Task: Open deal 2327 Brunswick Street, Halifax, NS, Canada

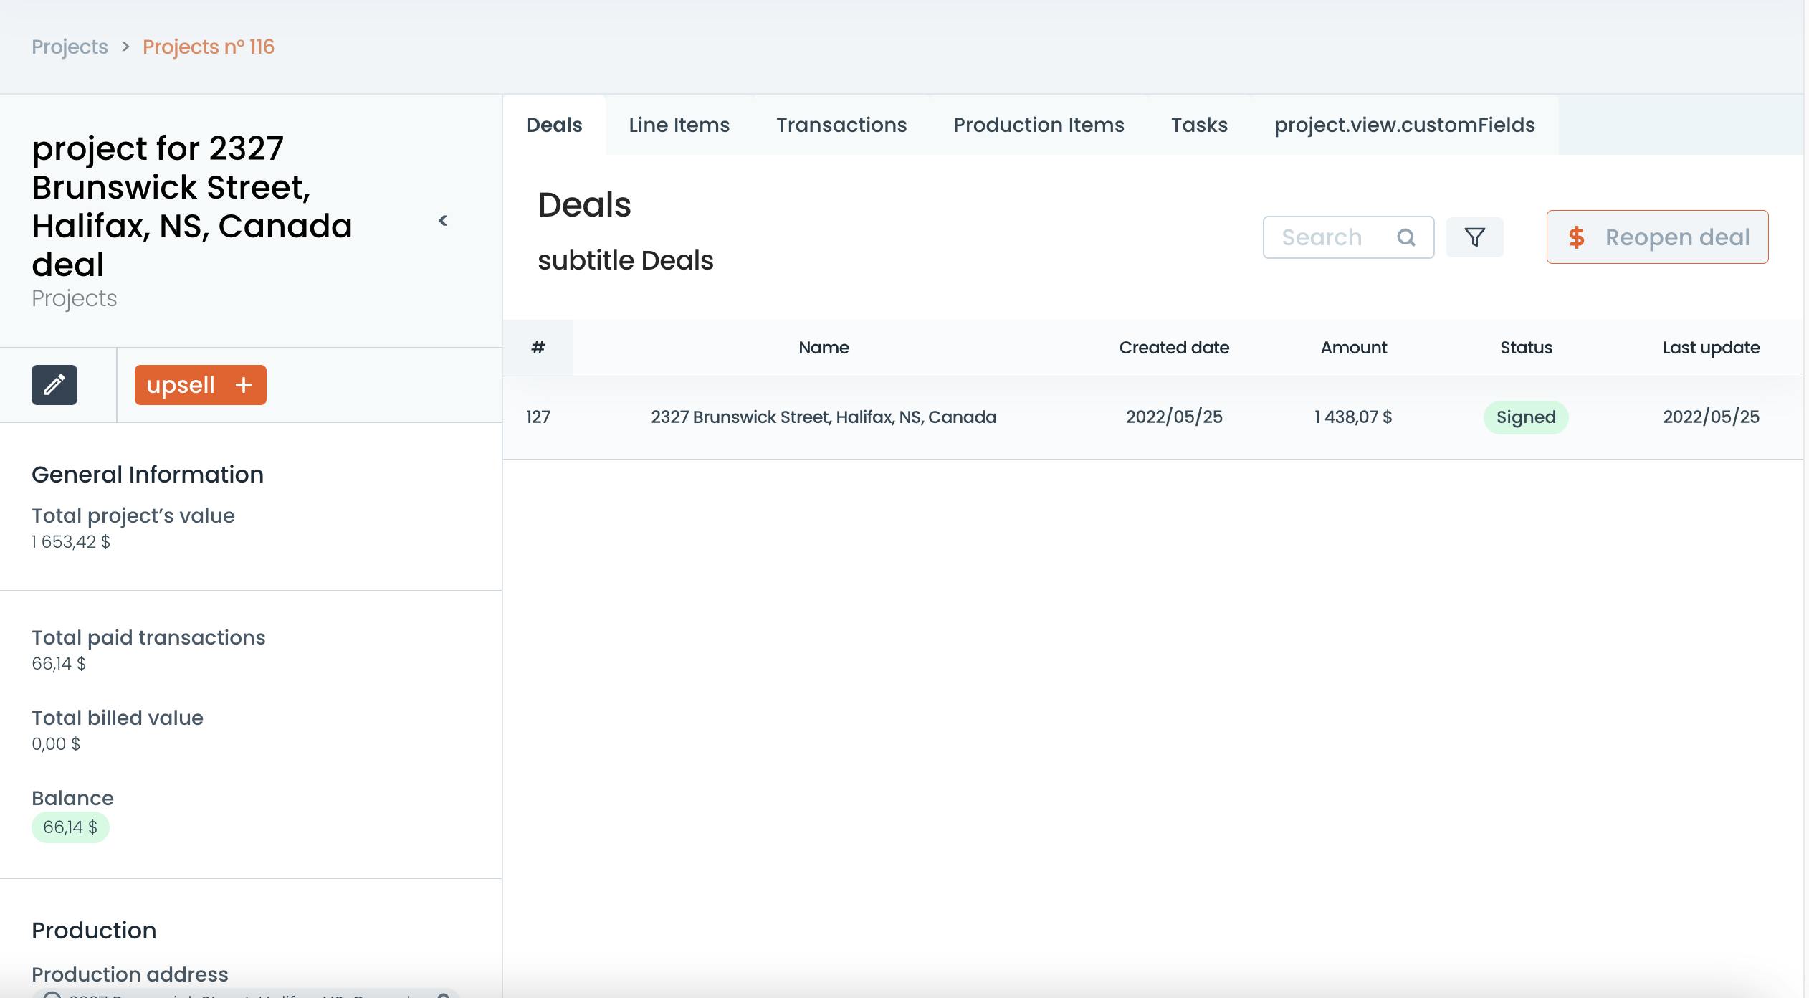Action: click(824, 417)
